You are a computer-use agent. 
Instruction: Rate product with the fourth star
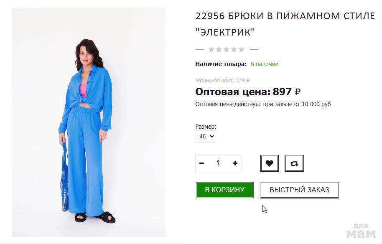234,50
